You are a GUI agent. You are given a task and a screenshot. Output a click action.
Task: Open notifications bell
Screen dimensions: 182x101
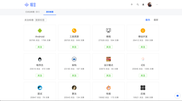coord(143,5)
